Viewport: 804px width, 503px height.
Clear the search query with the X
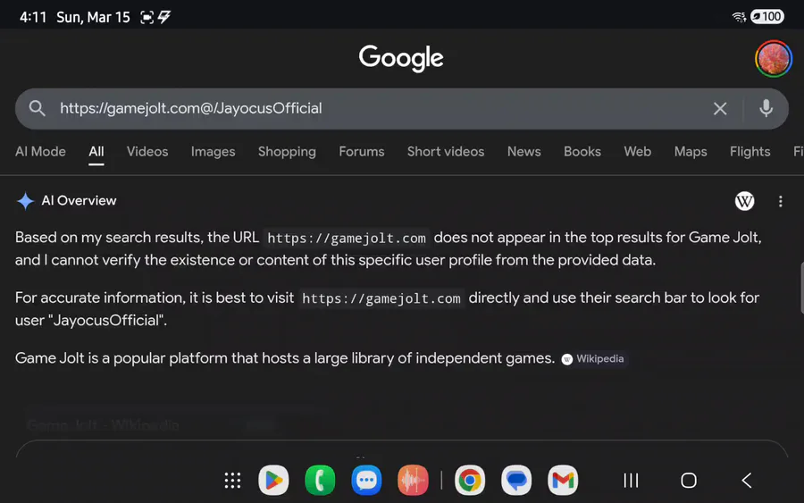(720, 108)
